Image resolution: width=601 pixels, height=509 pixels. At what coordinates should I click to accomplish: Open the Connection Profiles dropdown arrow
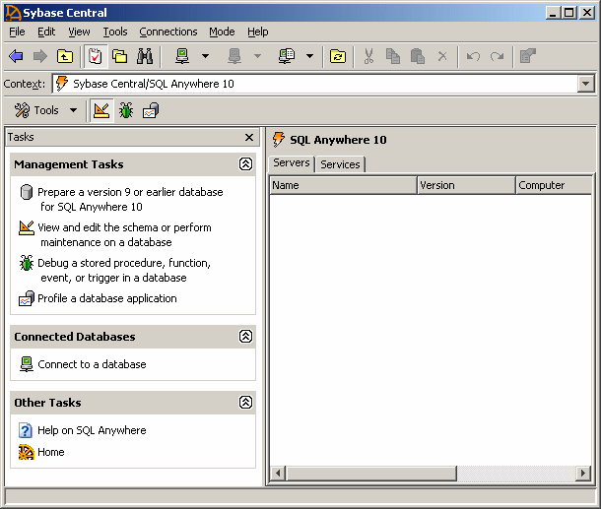coord(309,56)
